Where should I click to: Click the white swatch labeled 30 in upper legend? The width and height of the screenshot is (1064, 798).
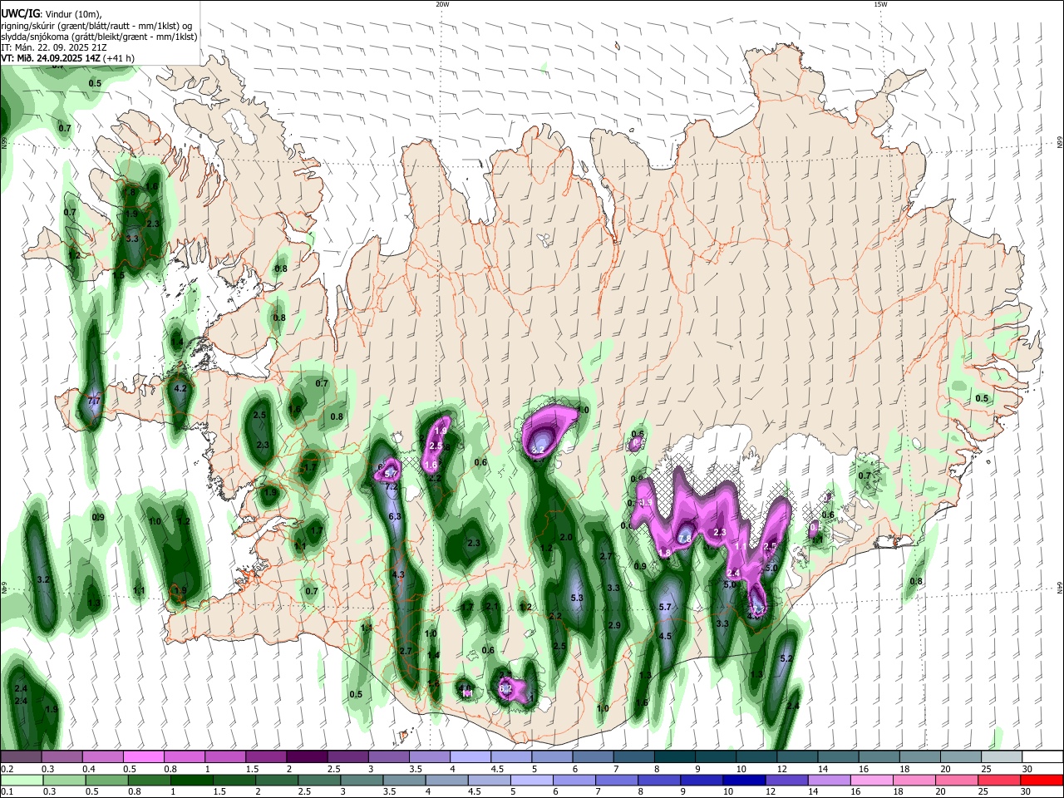[x=1042, y=756]
